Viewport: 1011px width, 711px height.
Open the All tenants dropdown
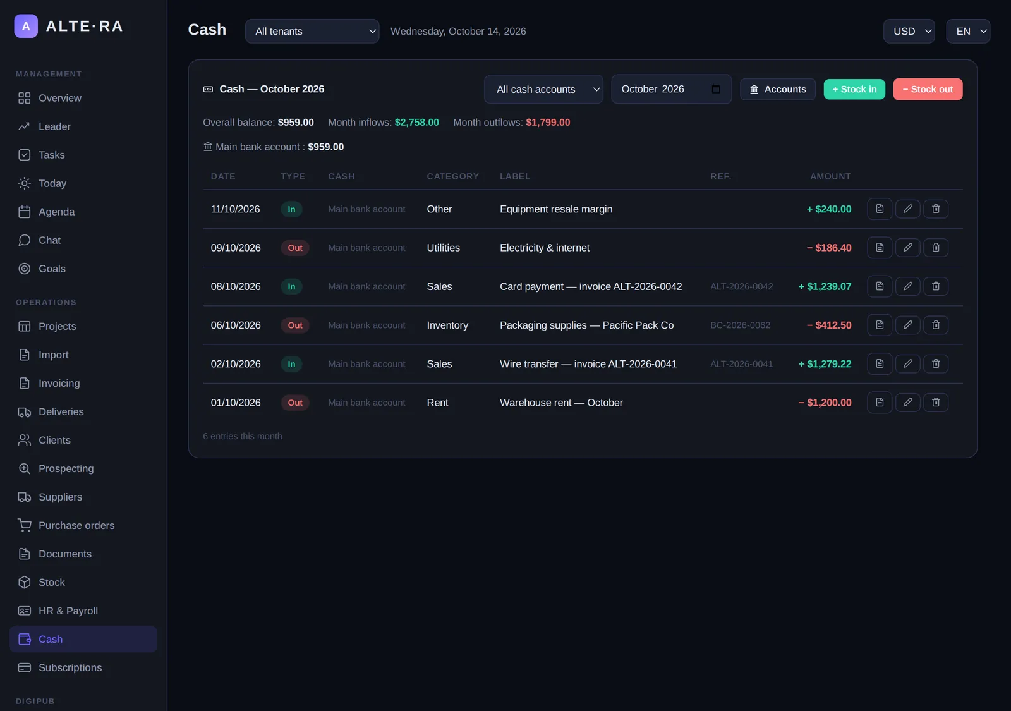coord(312,31)
